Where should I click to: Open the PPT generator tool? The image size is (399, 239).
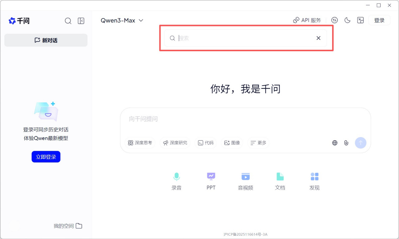211,181
